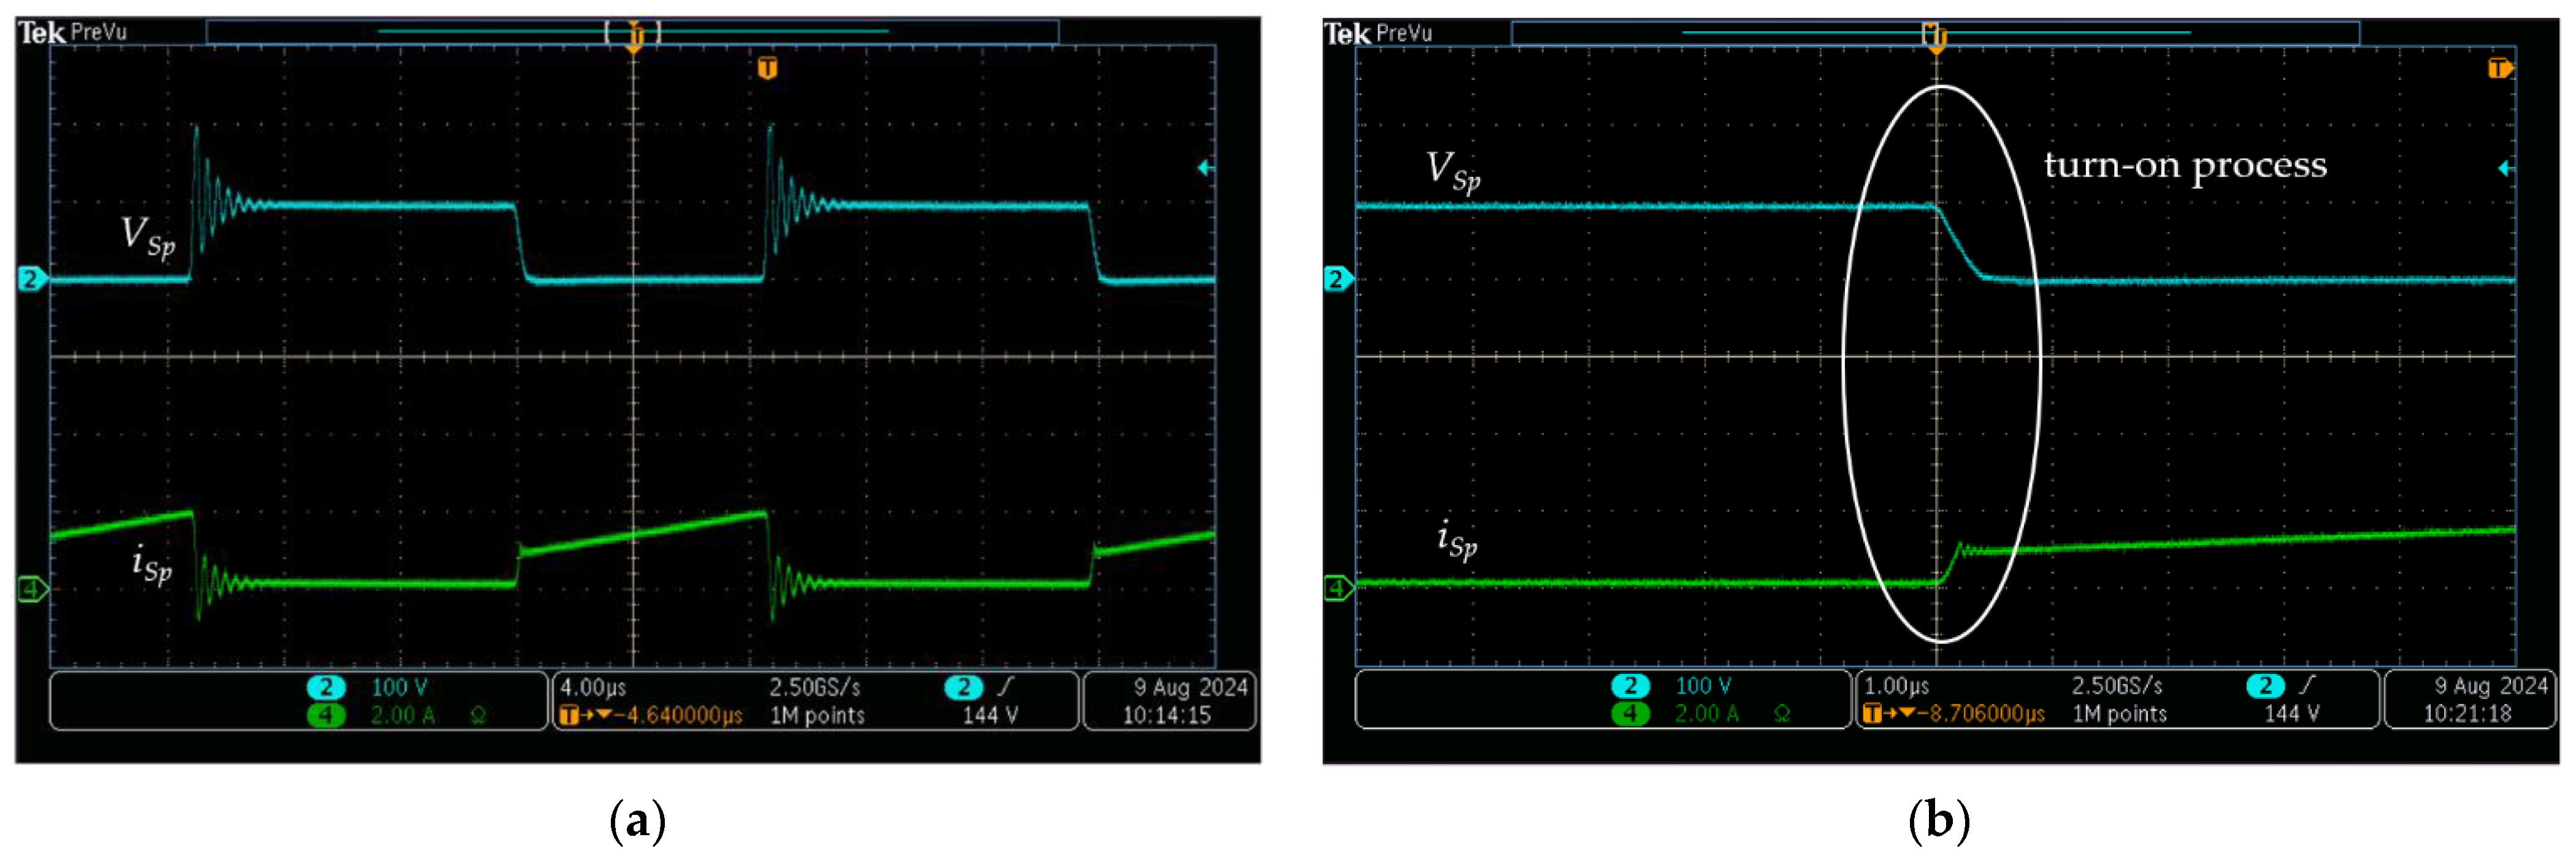2576x856 pixels.
Task: Click the cyan trigger level arrow in left scope
Action: [x=1205, y=168]
